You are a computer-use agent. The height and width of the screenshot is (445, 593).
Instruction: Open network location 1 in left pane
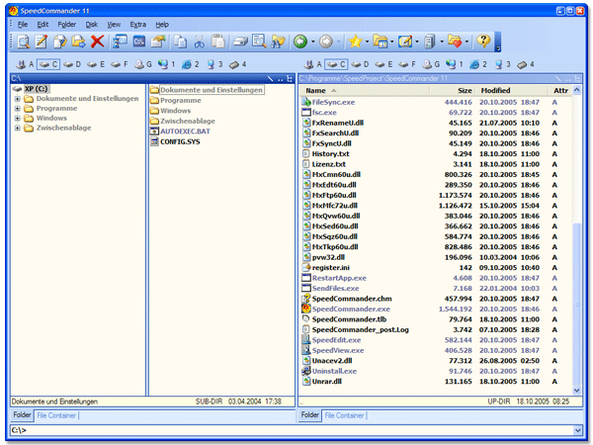coord(167,64)
